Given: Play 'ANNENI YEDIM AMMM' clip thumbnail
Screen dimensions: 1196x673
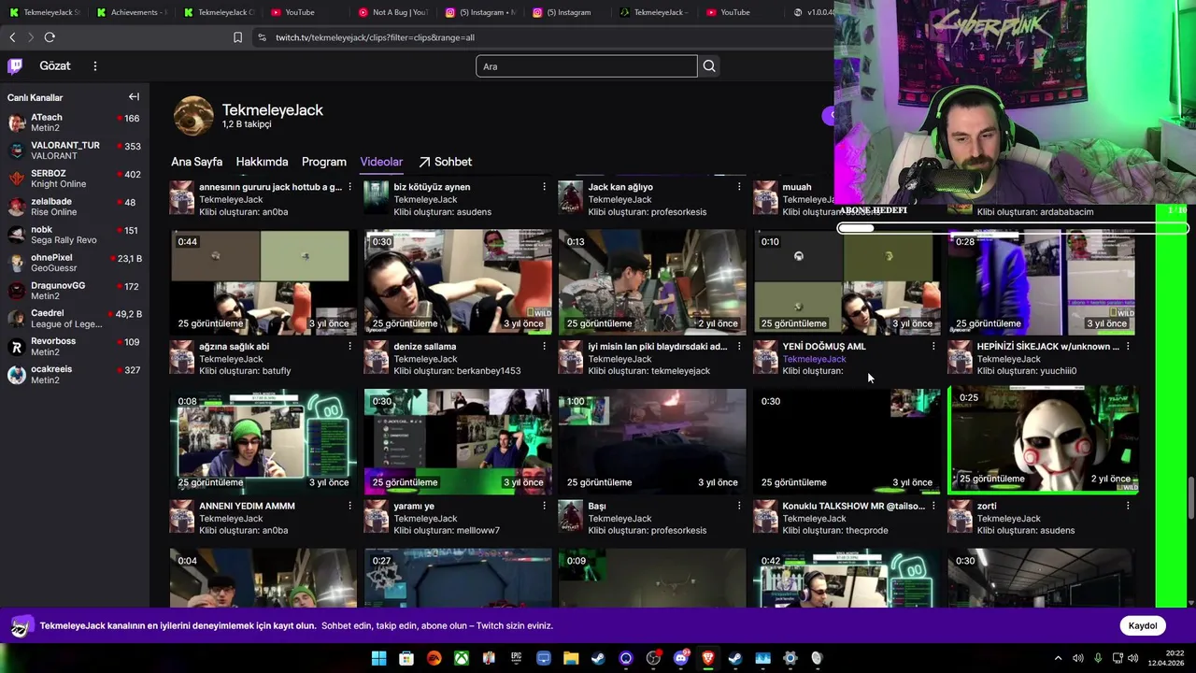Looking at the screenshot, I should tap(263, 441).
